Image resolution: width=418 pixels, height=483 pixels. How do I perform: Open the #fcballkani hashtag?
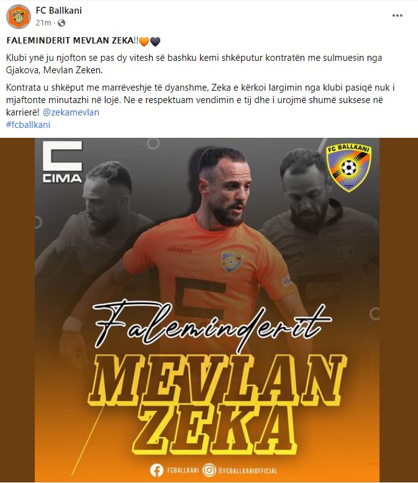click(28, 125)
